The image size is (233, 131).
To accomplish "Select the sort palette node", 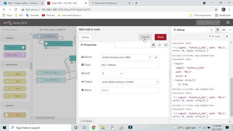I will (15, 88).
